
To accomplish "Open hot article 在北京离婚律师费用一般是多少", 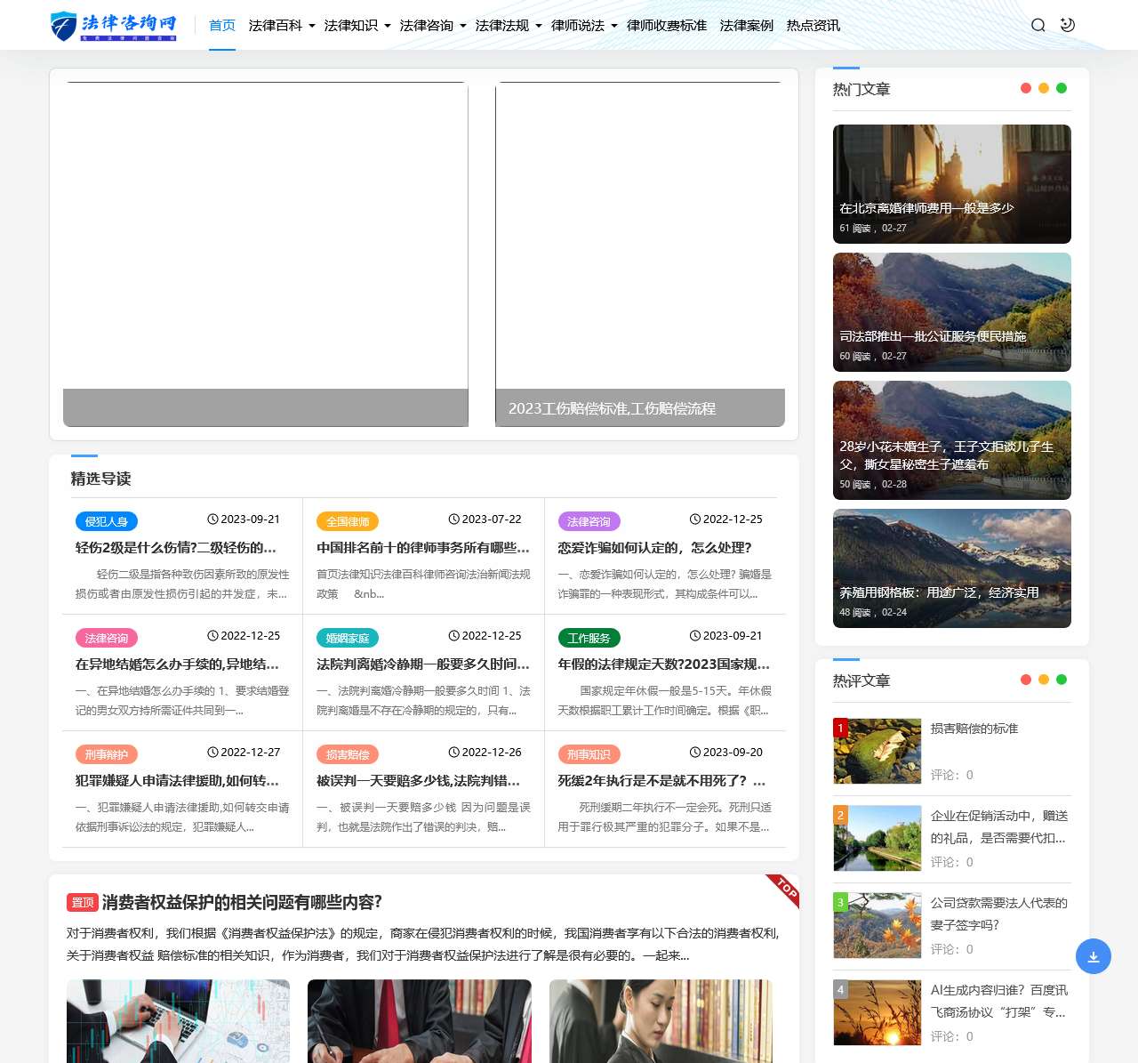I will [952, 184].
